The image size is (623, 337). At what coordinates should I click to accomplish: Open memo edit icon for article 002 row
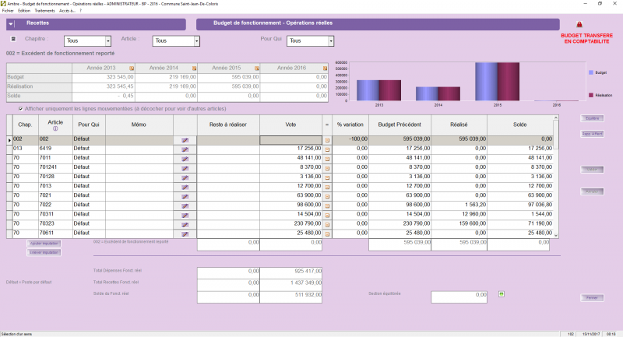pos(185,140)
